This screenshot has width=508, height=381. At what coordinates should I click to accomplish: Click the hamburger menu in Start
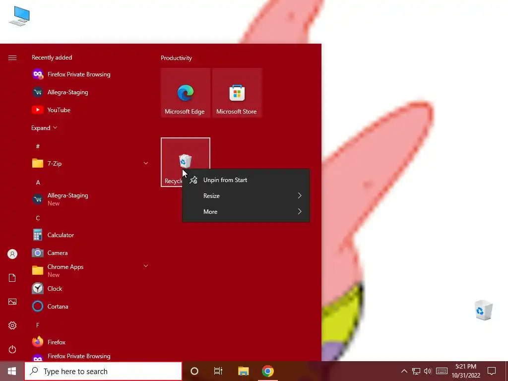click(12, 58)
